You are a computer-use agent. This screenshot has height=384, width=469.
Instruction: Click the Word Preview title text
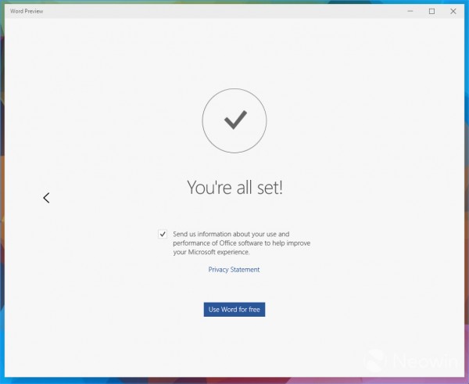click(26, 11)
